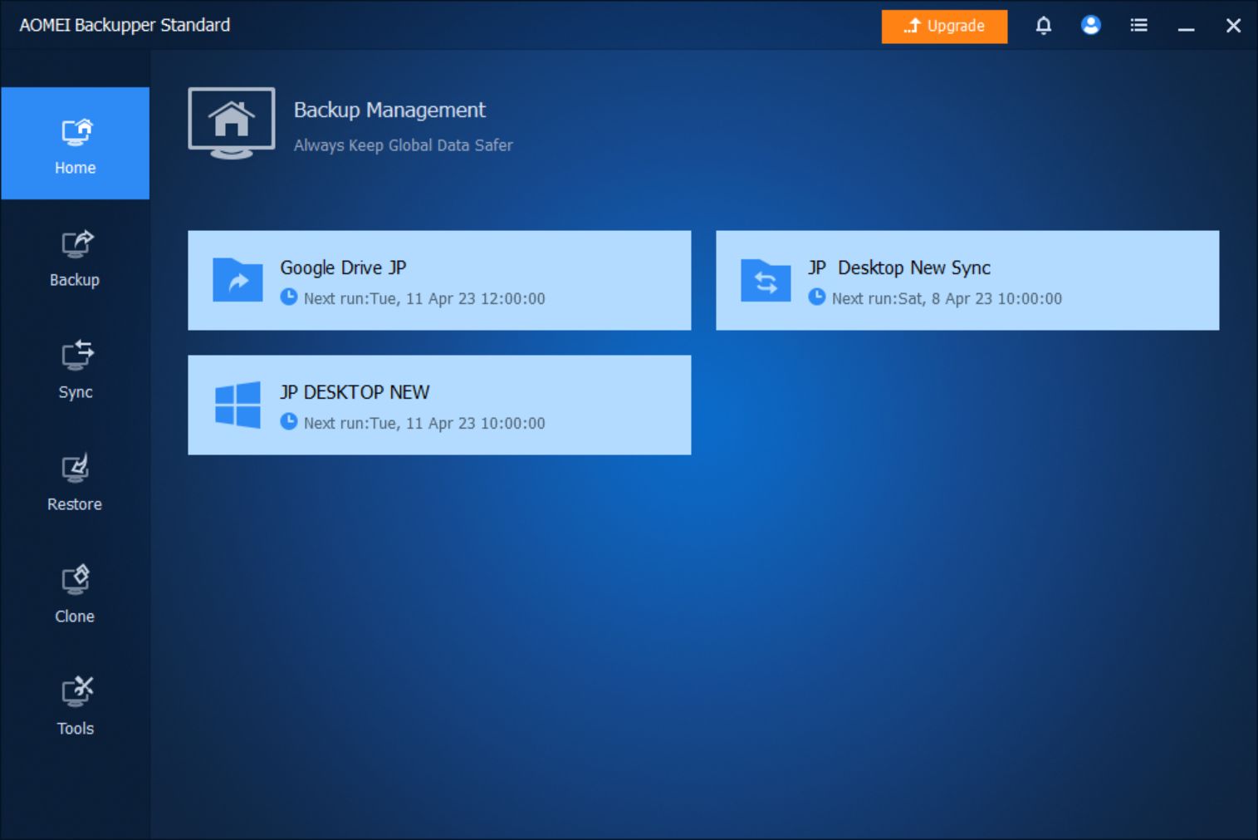Click the JP Desktop New Sync folder icon
Image resolution: width=1258 pixels, height=840 pixels.
(766, 280)
